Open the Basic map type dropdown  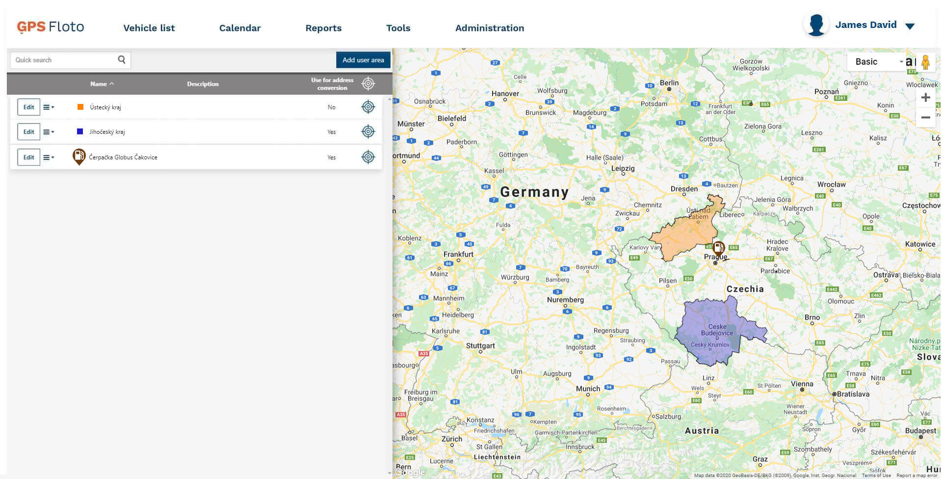(x=877, y=62)
